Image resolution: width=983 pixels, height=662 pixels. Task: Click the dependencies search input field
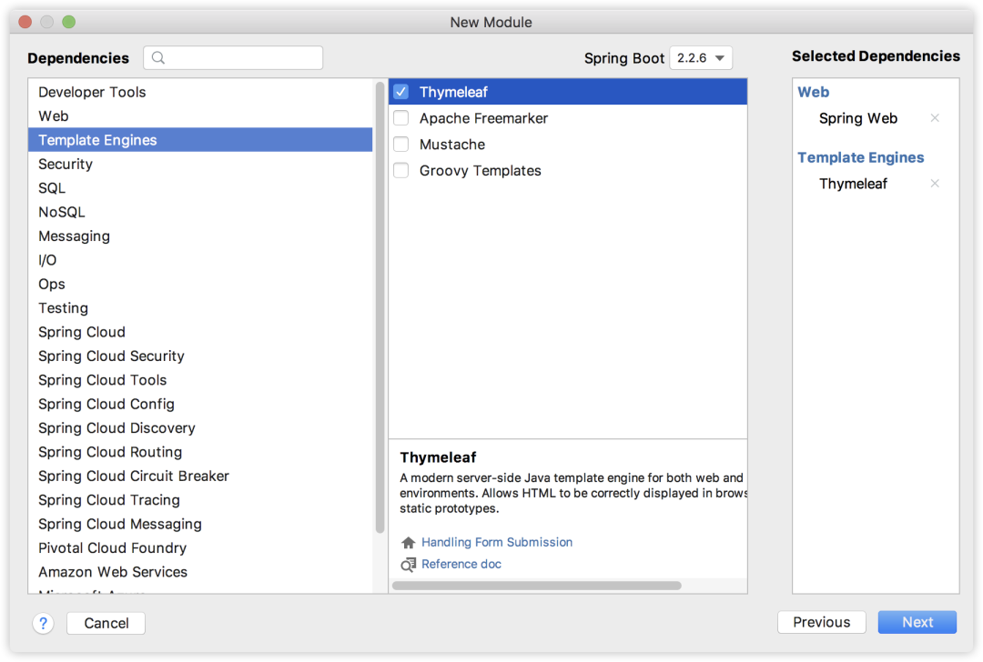coord(233,57)
